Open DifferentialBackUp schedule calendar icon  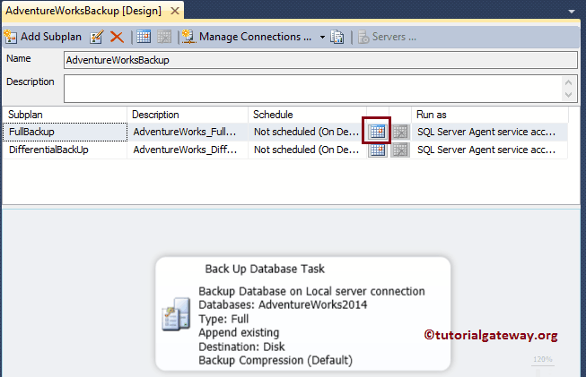point(378,150)
